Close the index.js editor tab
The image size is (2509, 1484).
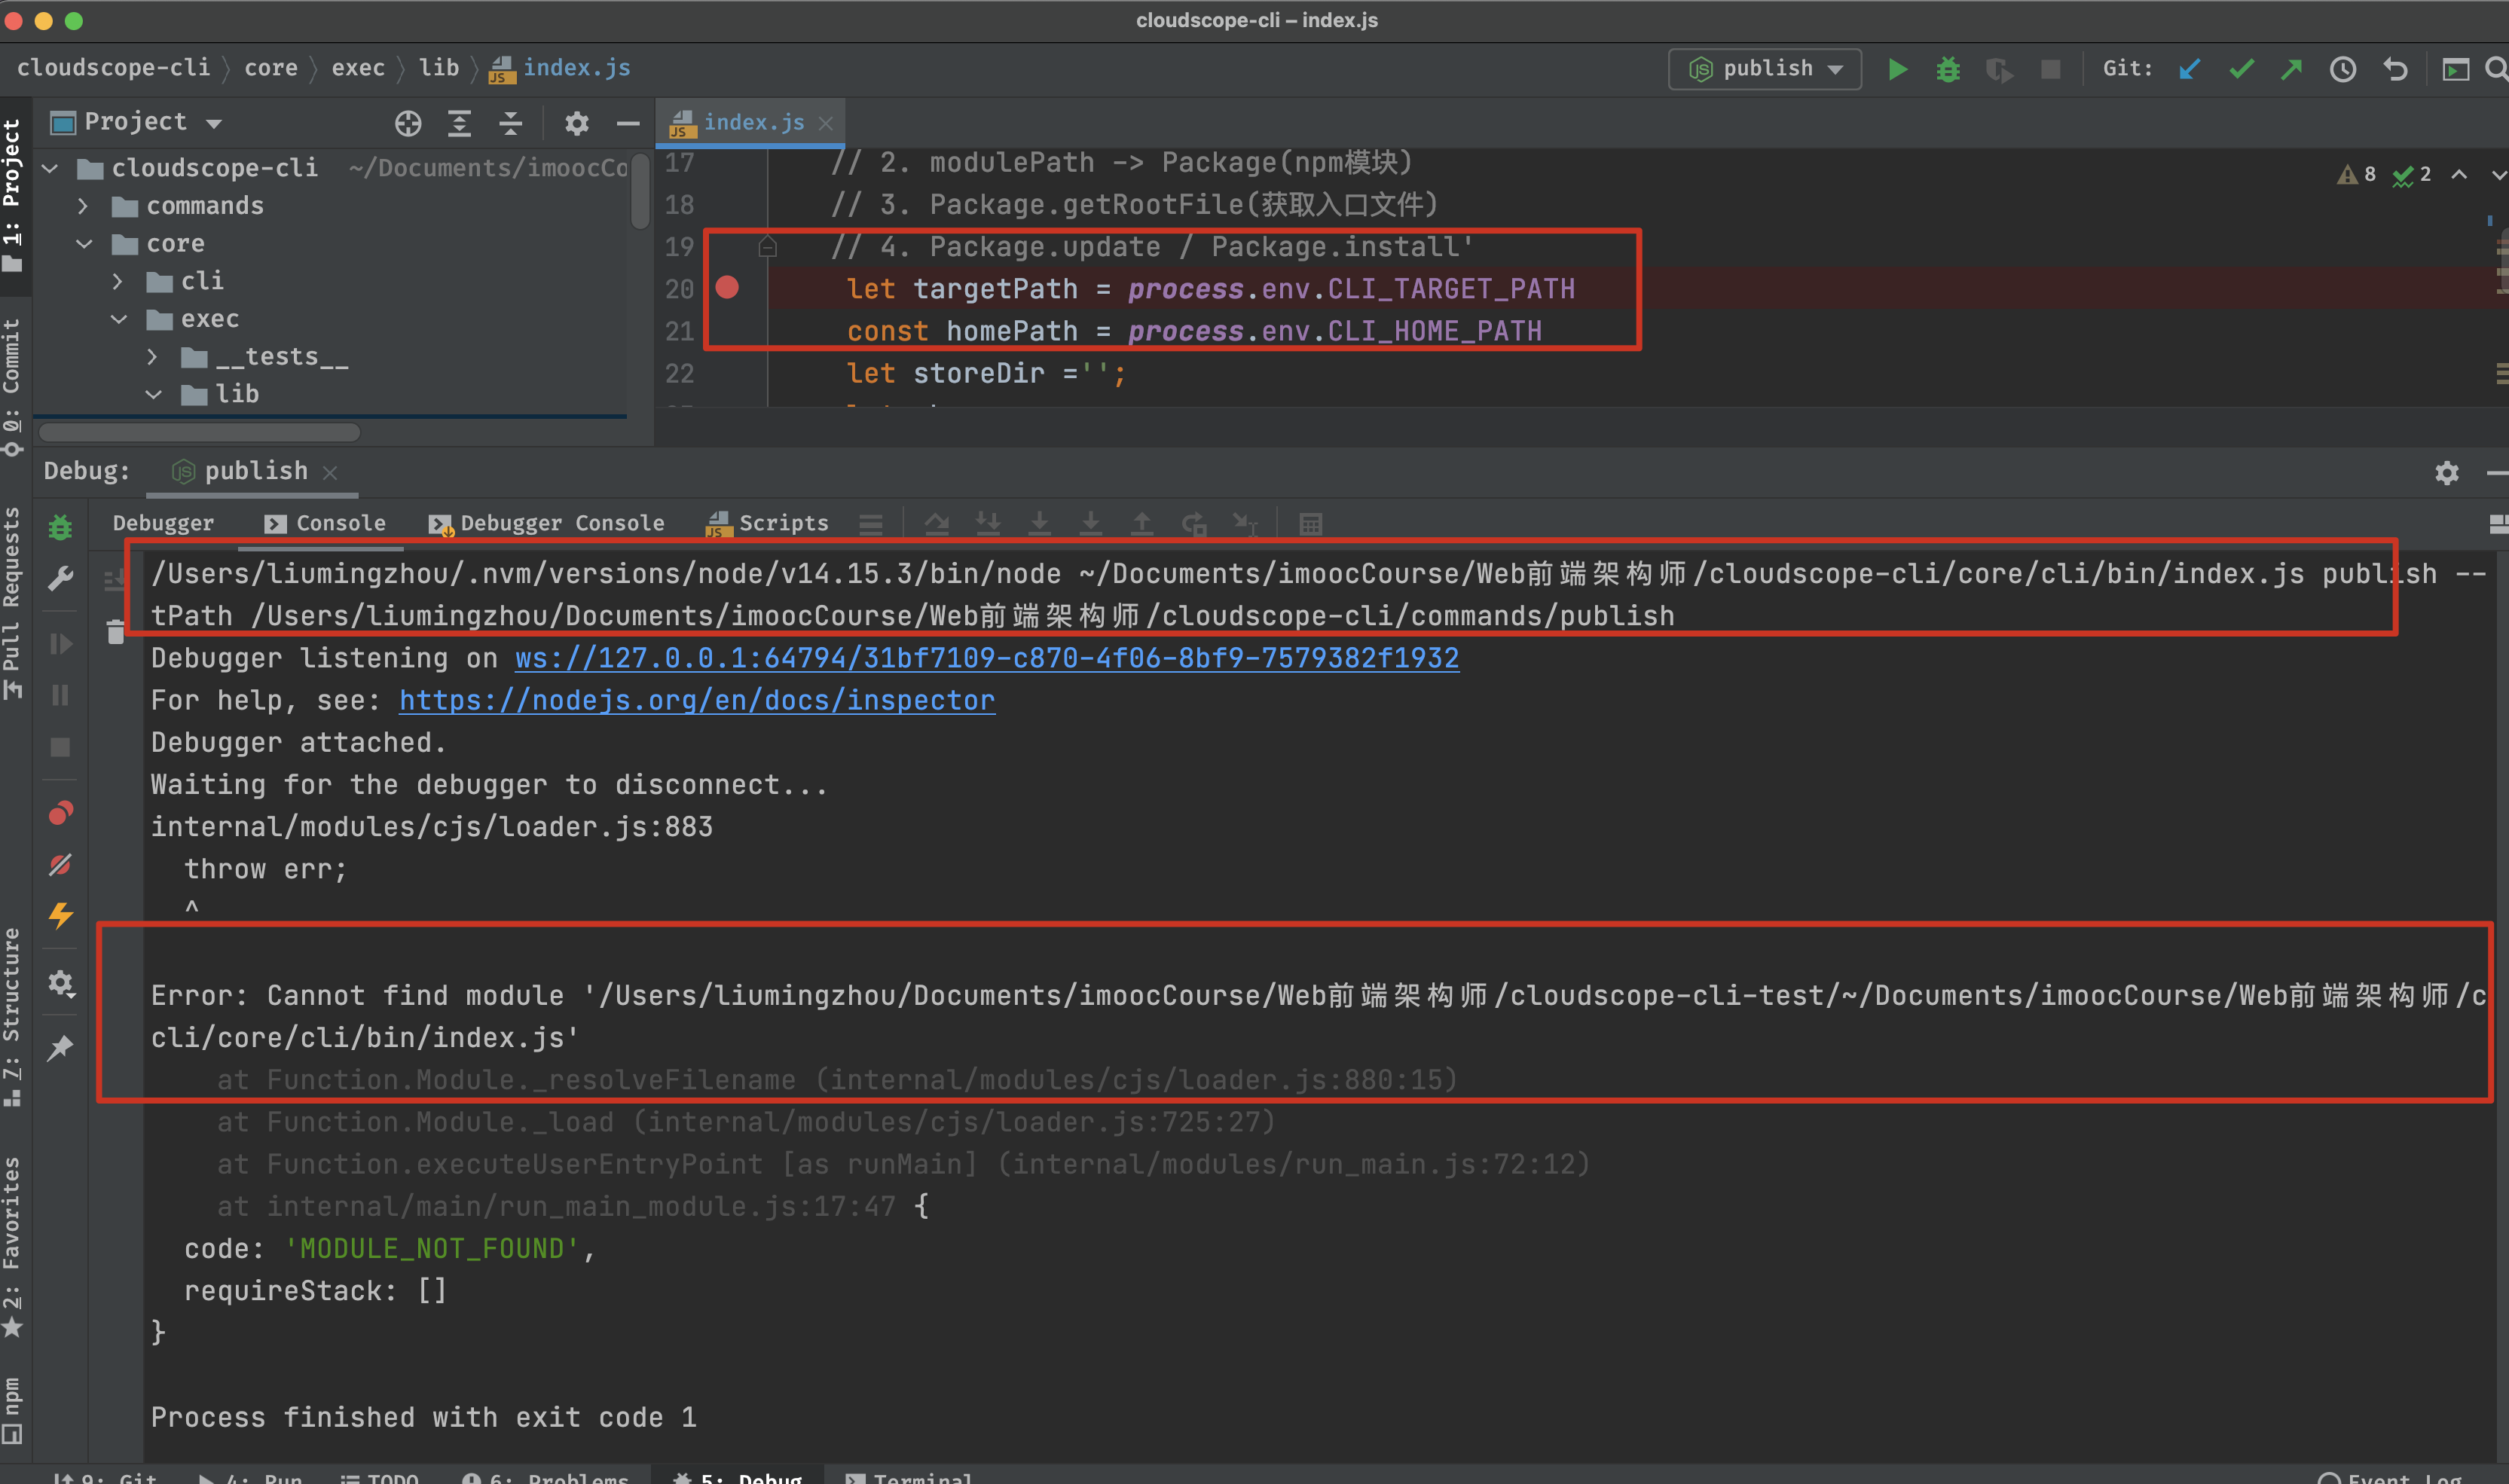[826, 123]
